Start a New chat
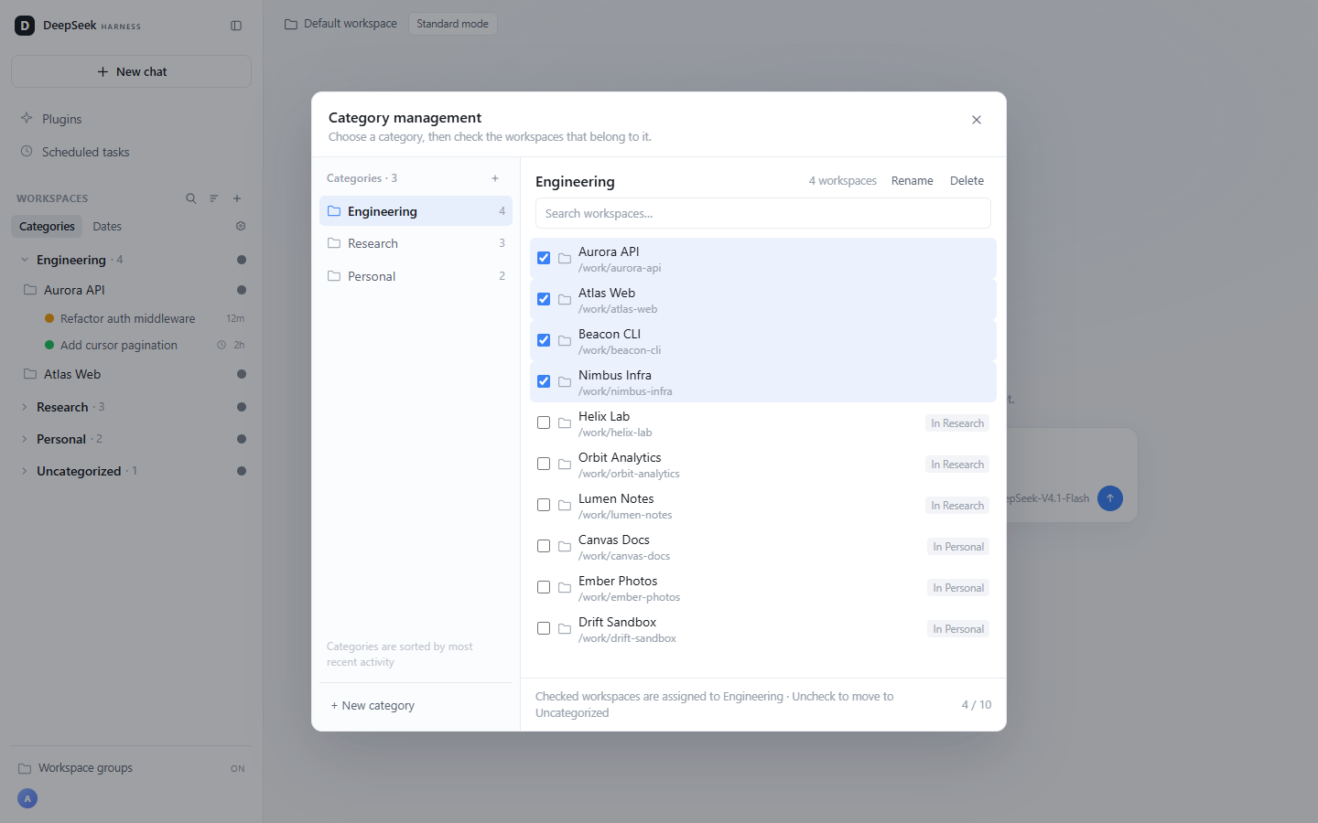 131,71
